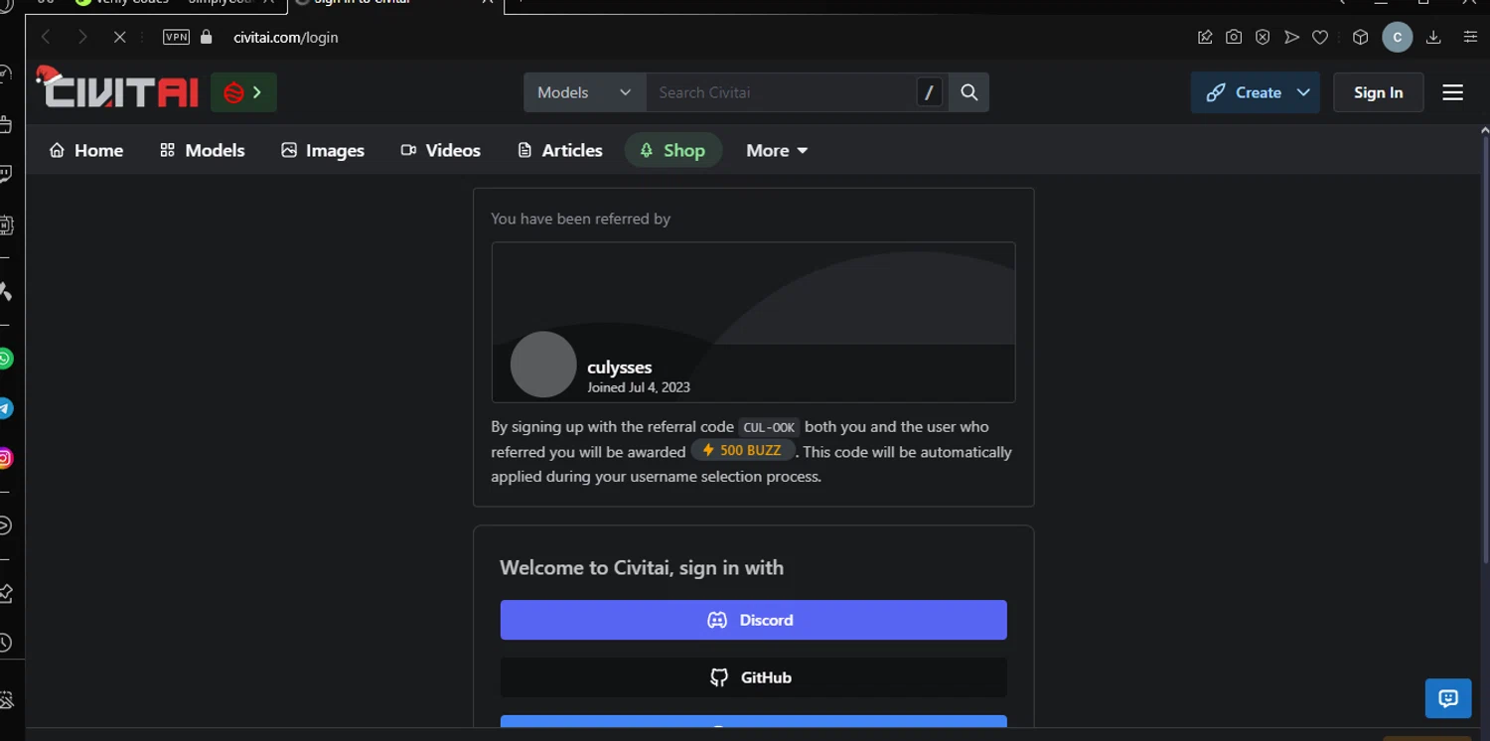1490x741 pixels.
Task: Click the pinboard icon in the address bar
Action: click(x=1205, y=37)
